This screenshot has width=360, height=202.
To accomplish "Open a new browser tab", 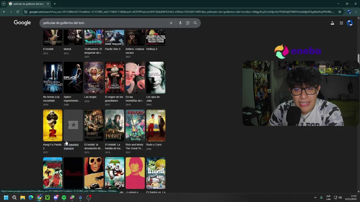I will [55, 4].
